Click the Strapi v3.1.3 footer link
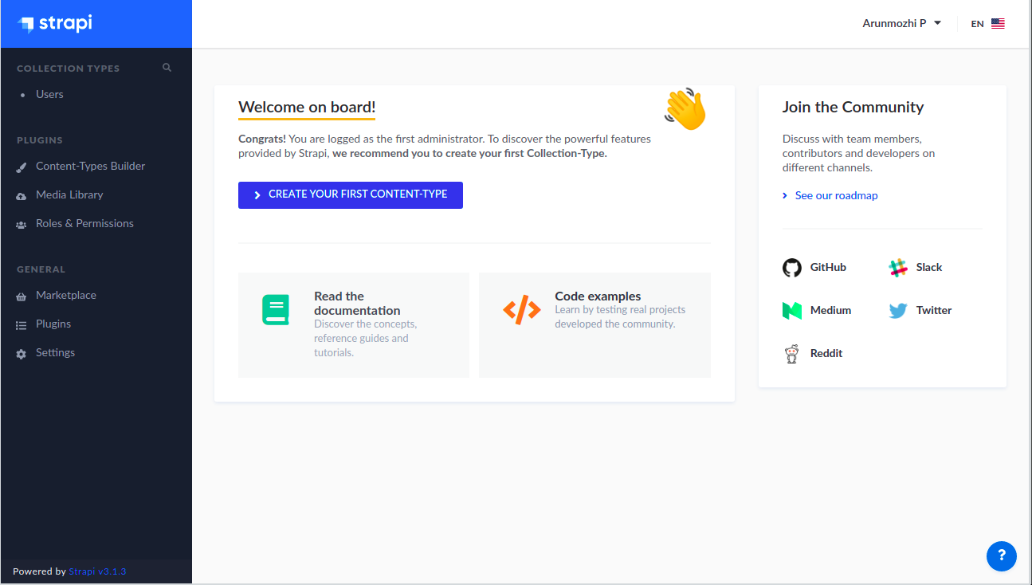Viewport: 1032px width, 585px height. [x=97, y=571]
